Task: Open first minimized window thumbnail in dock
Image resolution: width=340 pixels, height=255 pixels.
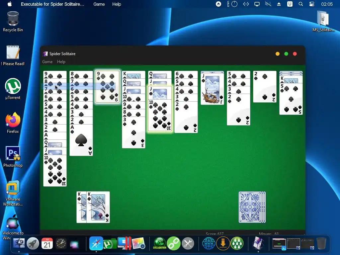Action: click(x=279, y=243)
